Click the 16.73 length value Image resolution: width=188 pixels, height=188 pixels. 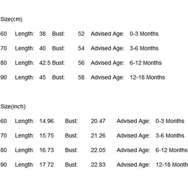point(47,150)
